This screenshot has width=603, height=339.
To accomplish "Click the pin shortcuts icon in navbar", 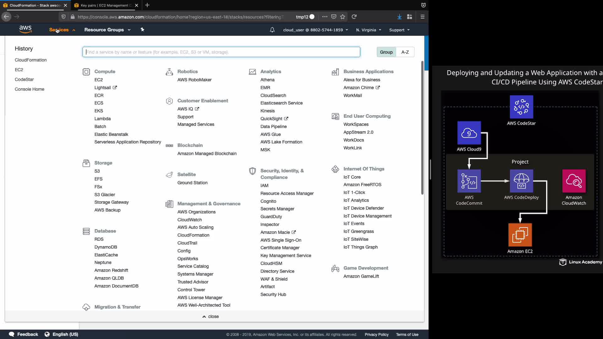I will [142, 30].
